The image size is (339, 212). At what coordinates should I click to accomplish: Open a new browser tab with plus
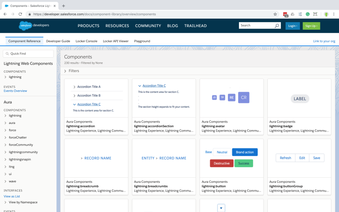click(63, 6)
